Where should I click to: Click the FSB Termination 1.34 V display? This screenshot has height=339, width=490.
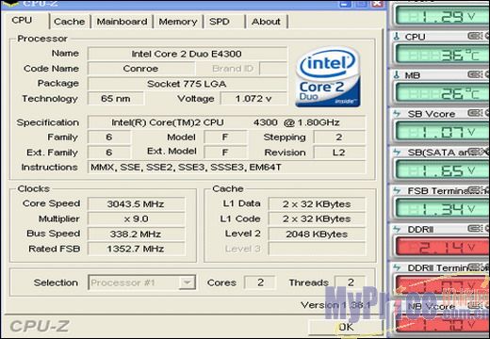tap(442, 209)
